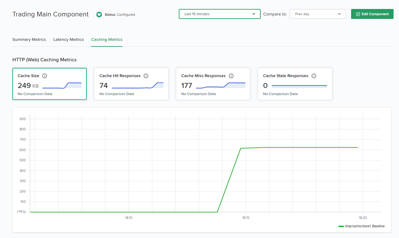Click the info icon beside Cache Miss Responses
Screen dimensions: 399x238
(231, 76)
